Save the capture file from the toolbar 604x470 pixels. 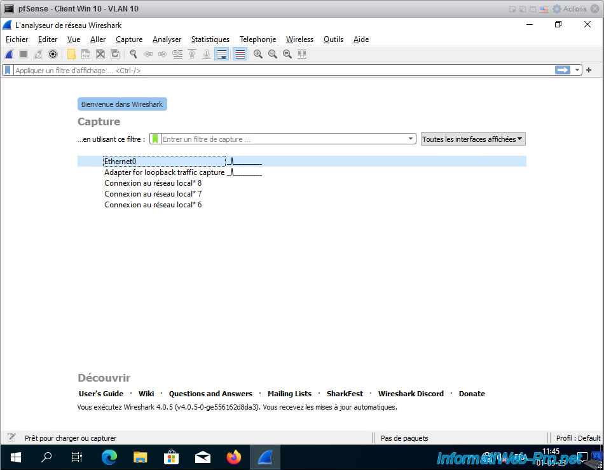pos(86,54)
